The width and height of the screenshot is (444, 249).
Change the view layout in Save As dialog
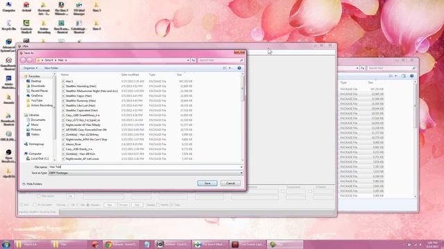[x=225, y=68]
